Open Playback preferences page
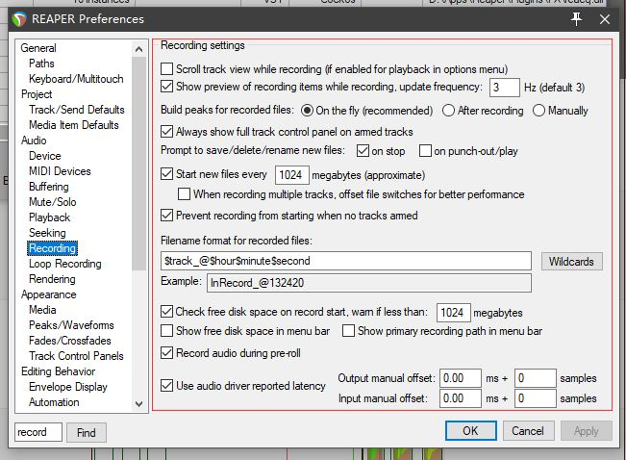Screen dimensions: 626x460 [49, 217]
